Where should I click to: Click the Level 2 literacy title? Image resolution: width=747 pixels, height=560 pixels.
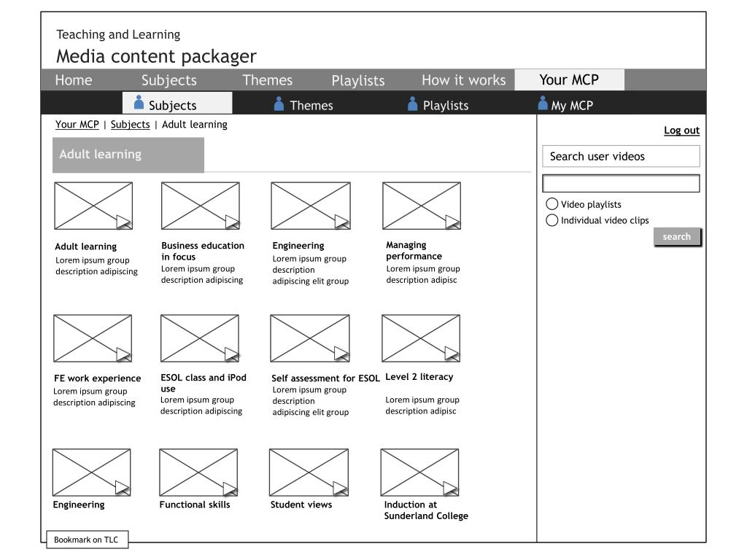click(419, 377)
